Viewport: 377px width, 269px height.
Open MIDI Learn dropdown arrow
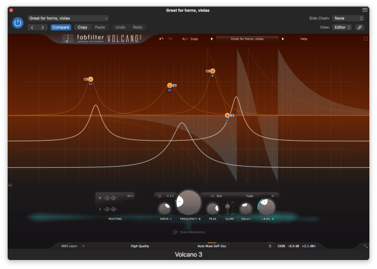[x=84, y=246]
